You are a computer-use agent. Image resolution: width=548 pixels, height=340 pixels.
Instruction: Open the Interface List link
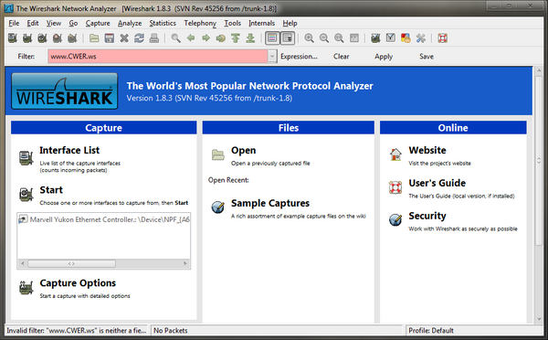click(x=69, y=151)
